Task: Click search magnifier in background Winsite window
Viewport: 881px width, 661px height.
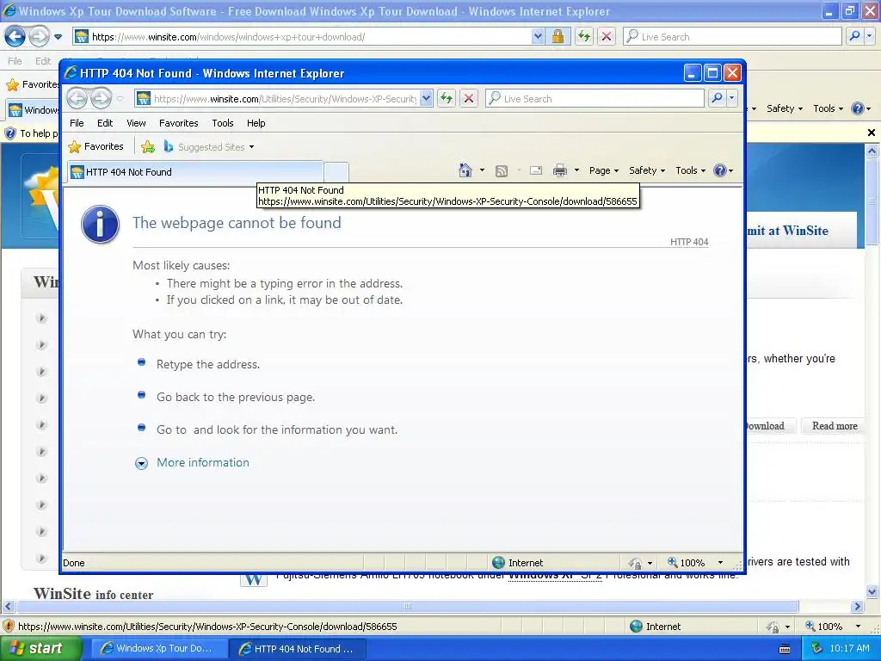Action: (x=854, y=36)
